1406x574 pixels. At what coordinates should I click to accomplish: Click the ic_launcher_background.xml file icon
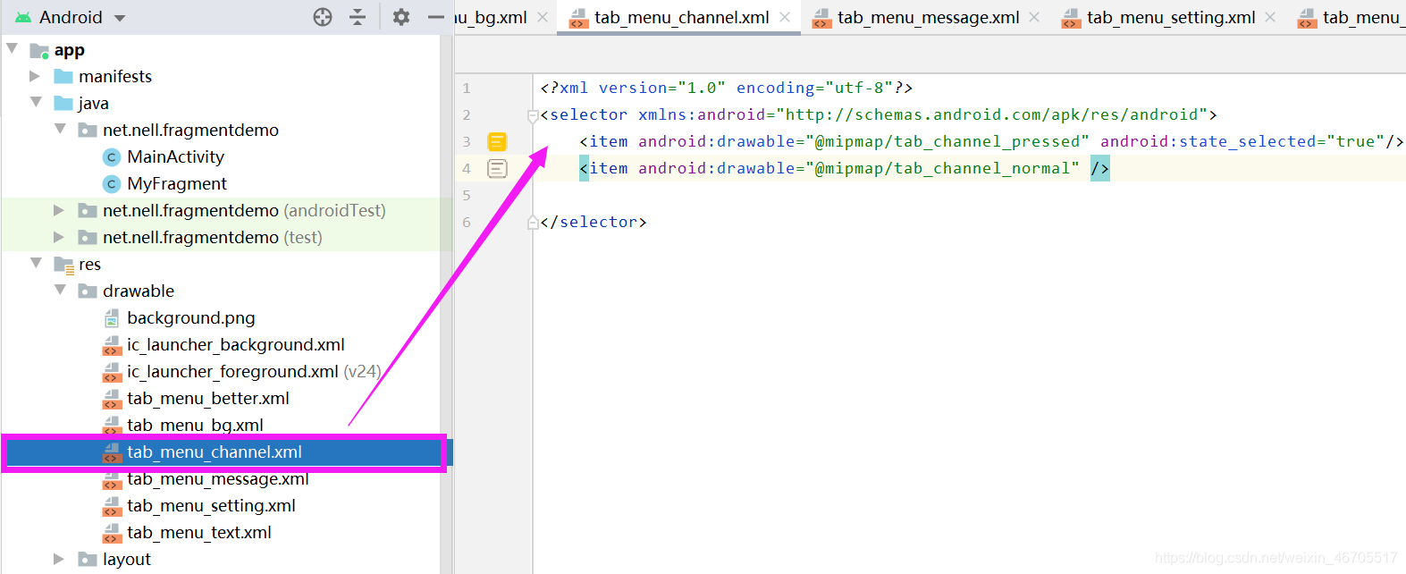click(112, 345)
